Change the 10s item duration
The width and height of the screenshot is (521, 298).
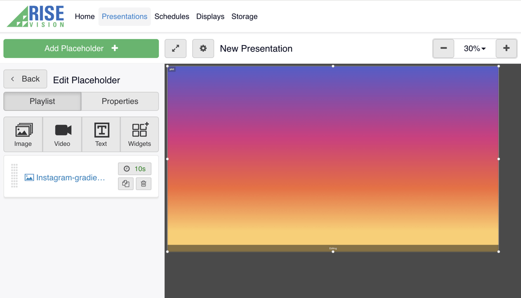(135, 169)
